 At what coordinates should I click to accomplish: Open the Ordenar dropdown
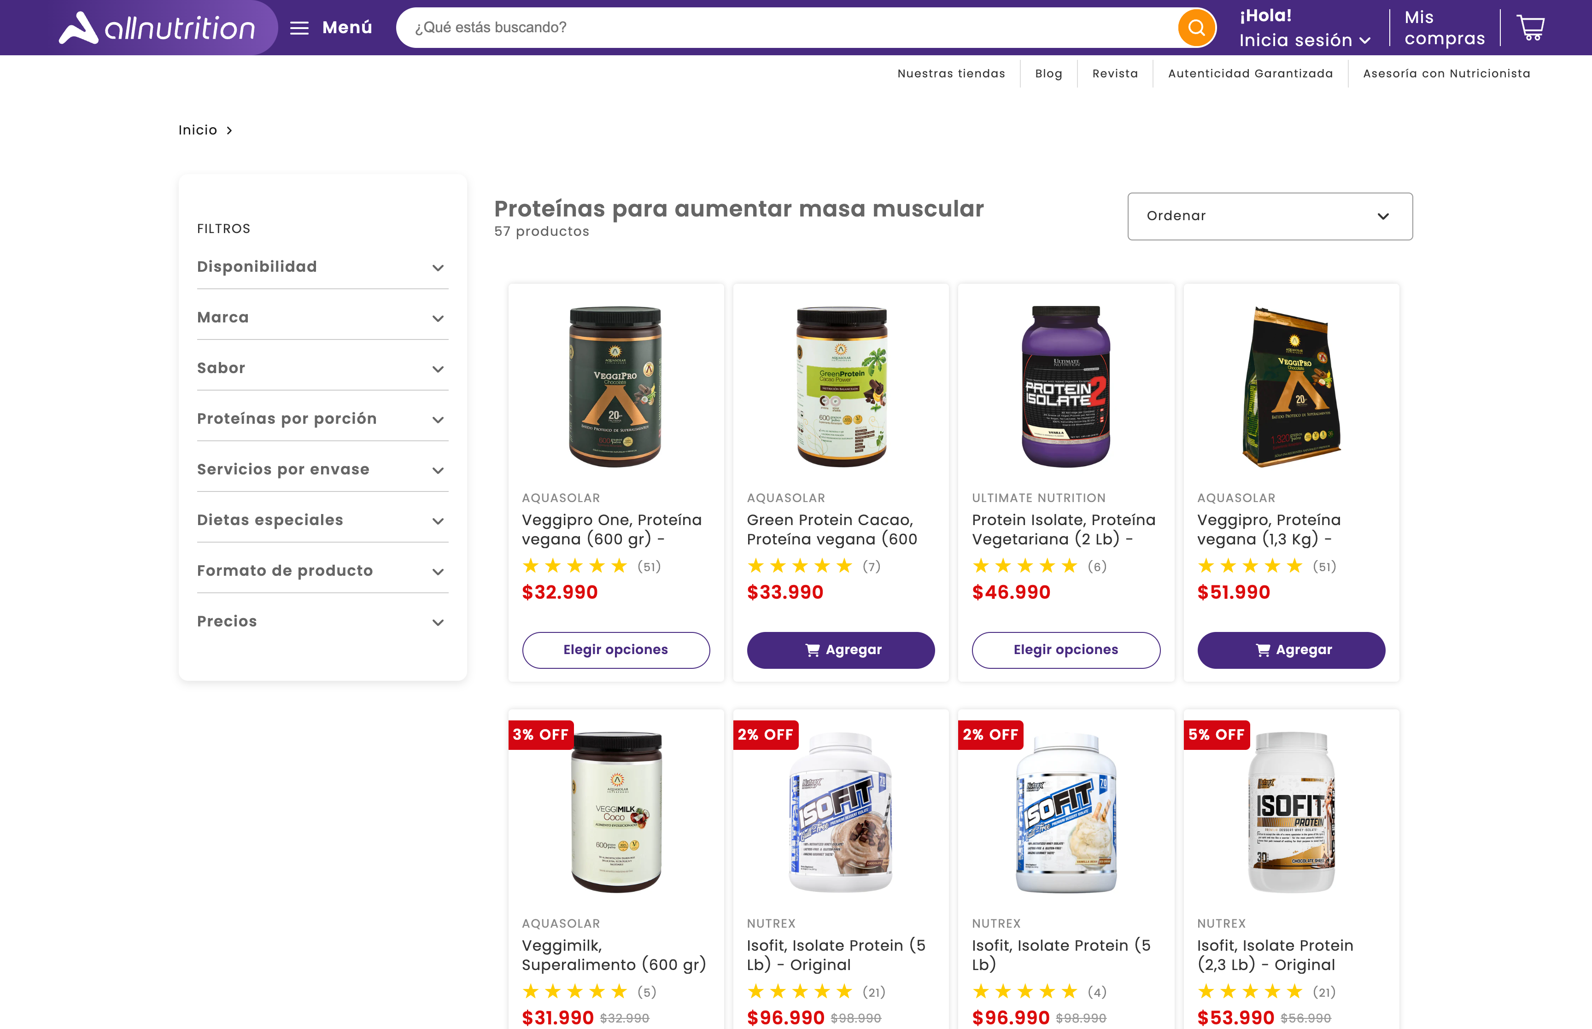point(1269,216)
